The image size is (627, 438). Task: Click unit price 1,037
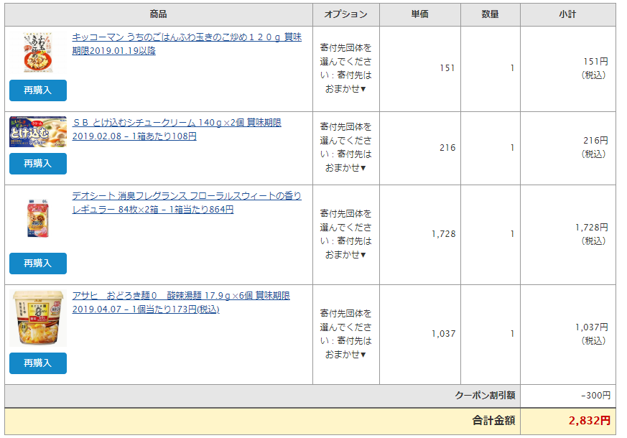443,334
